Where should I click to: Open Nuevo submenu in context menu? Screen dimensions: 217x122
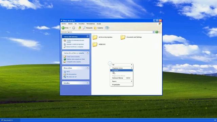(121, 81)
